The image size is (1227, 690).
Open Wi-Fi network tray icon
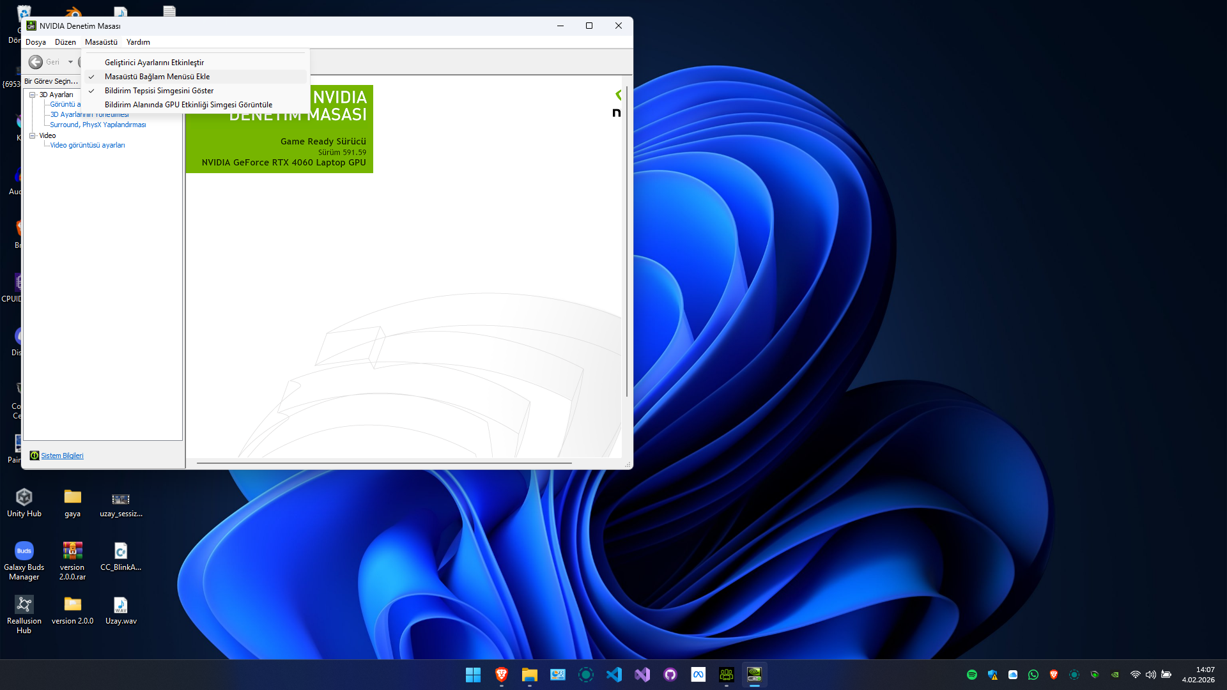(x=1136, y=675)
